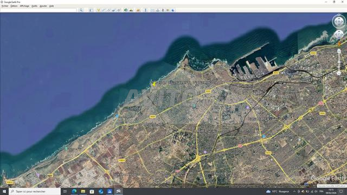Toggle sunlight across the landscape
Screen dimensions: 347x195
pos(131,10)
